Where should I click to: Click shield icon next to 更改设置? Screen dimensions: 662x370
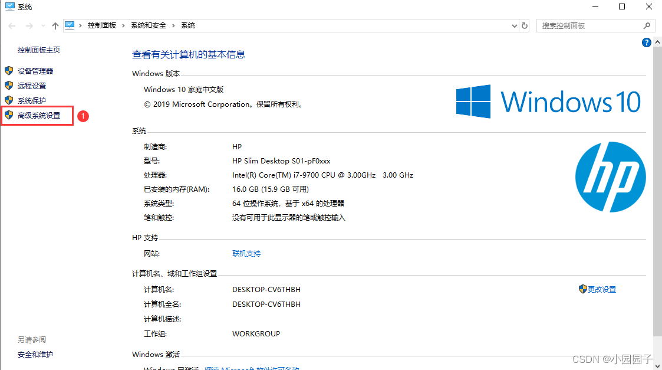click(x=582, y=289)
